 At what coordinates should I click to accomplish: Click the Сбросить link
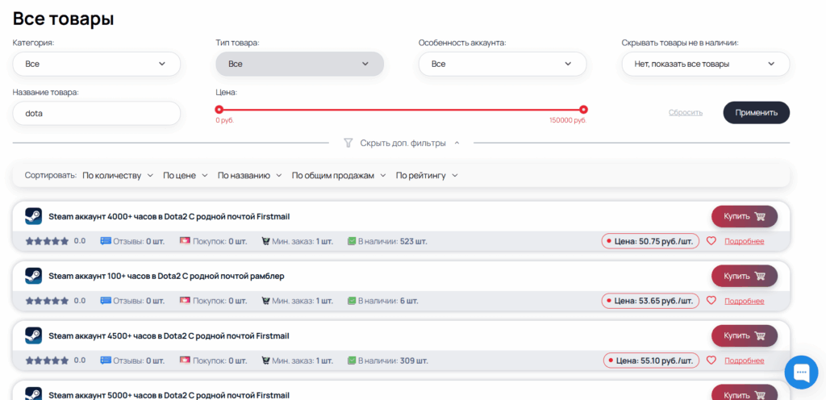[x=686, y=113]
